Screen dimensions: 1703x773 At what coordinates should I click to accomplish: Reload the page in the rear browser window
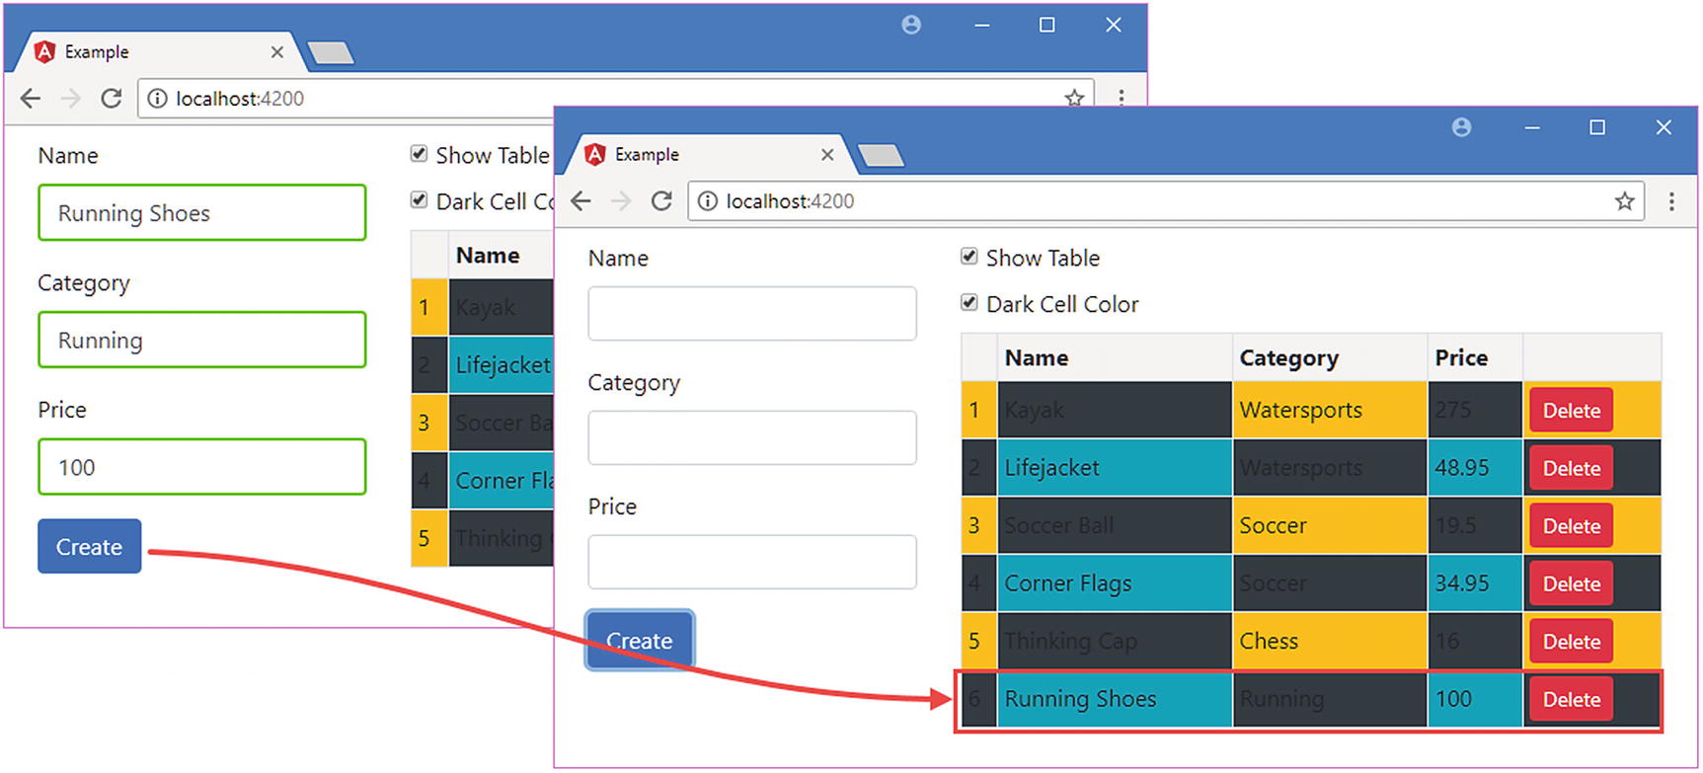[112, 99]
